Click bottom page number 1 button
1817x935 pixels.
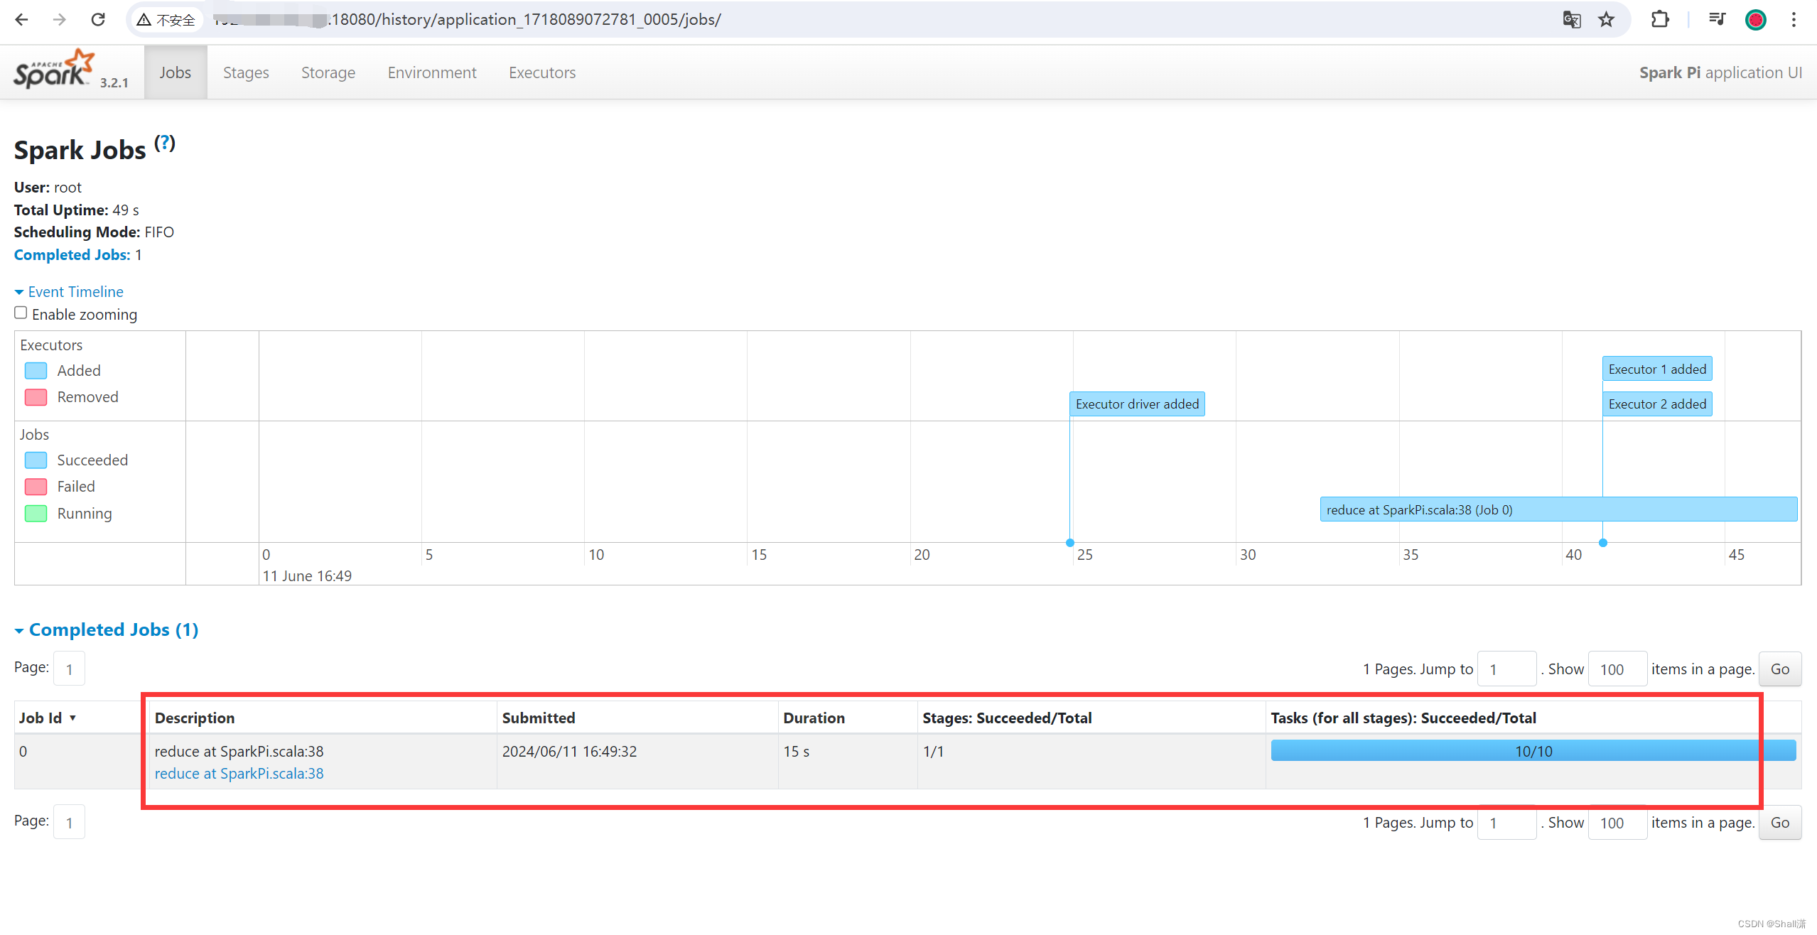(x=70, y=823)
